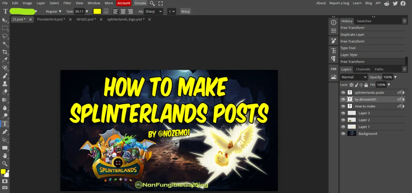412x193 pixels.
Task: Open the font family dropdown
Action: [x=23, y=11]
